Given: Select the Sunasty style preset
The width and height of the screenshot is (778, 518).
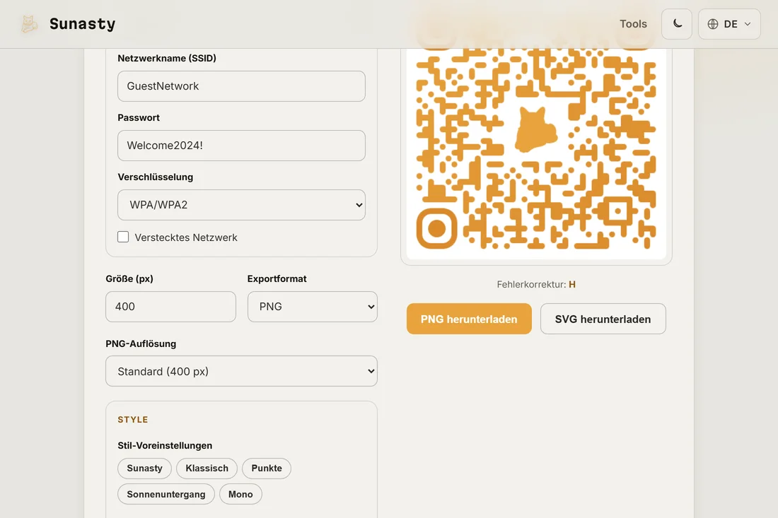Looking at the screenshot, I should [x=144, y=469].
